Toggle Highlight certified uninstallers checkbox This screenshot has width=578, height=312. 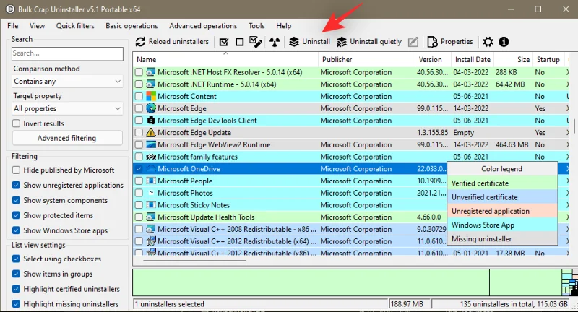tap(16, 289)
